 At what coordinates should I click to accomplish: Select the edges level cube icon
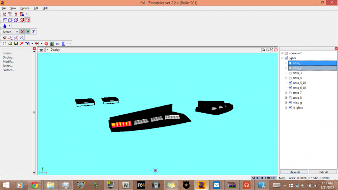pos(10,20)
